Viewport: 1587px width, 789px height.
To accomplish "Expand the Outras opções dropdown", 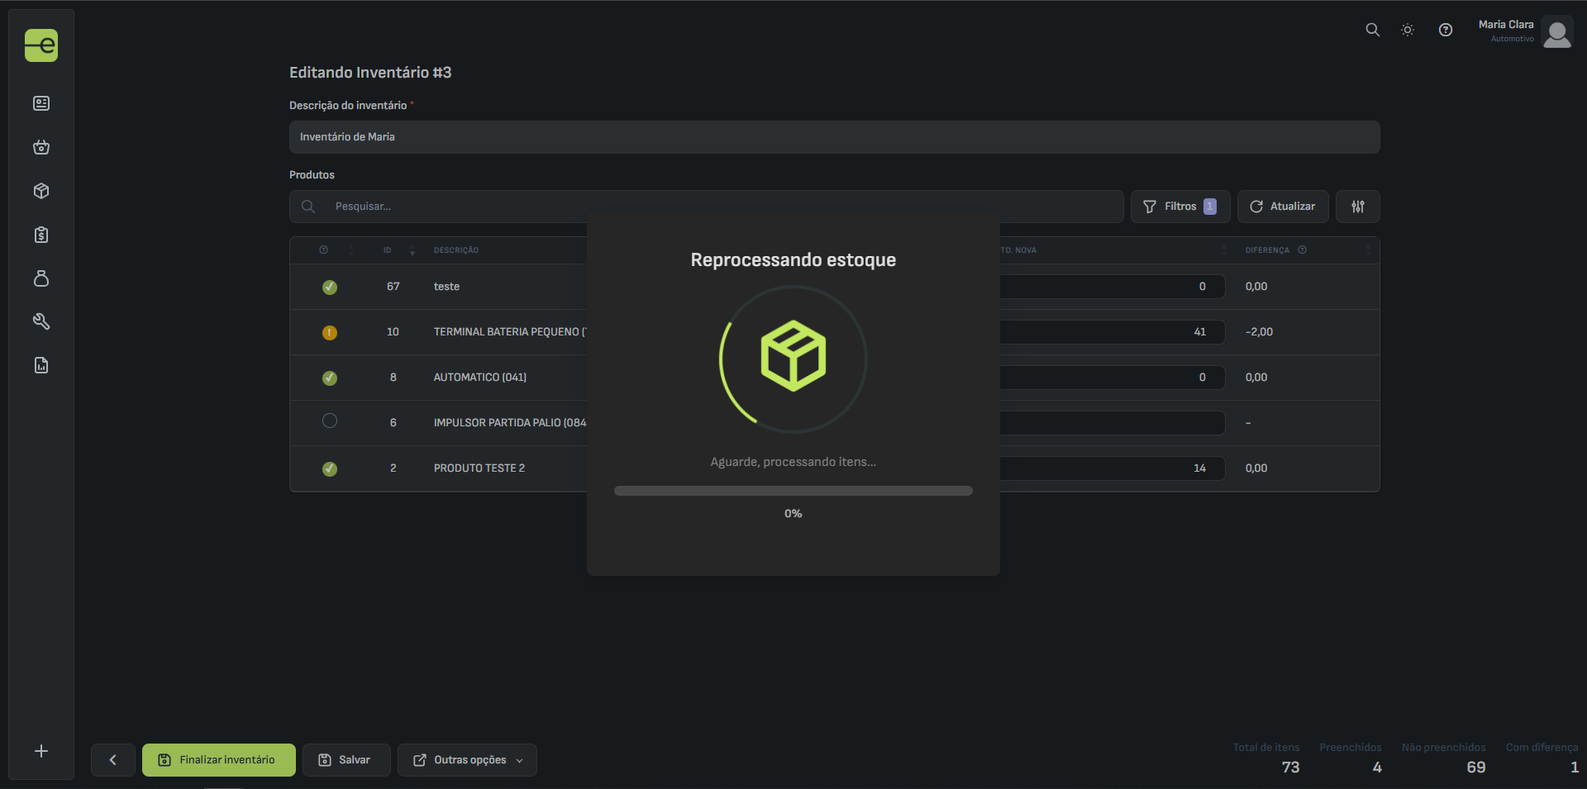I will pyautogui.click(x=467, y=760).
